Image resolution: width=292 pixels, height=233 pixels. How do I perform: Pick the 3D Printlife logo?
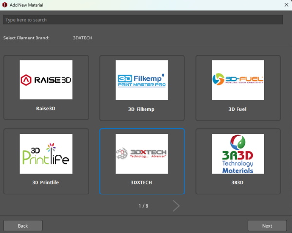(x=46, y=154)
